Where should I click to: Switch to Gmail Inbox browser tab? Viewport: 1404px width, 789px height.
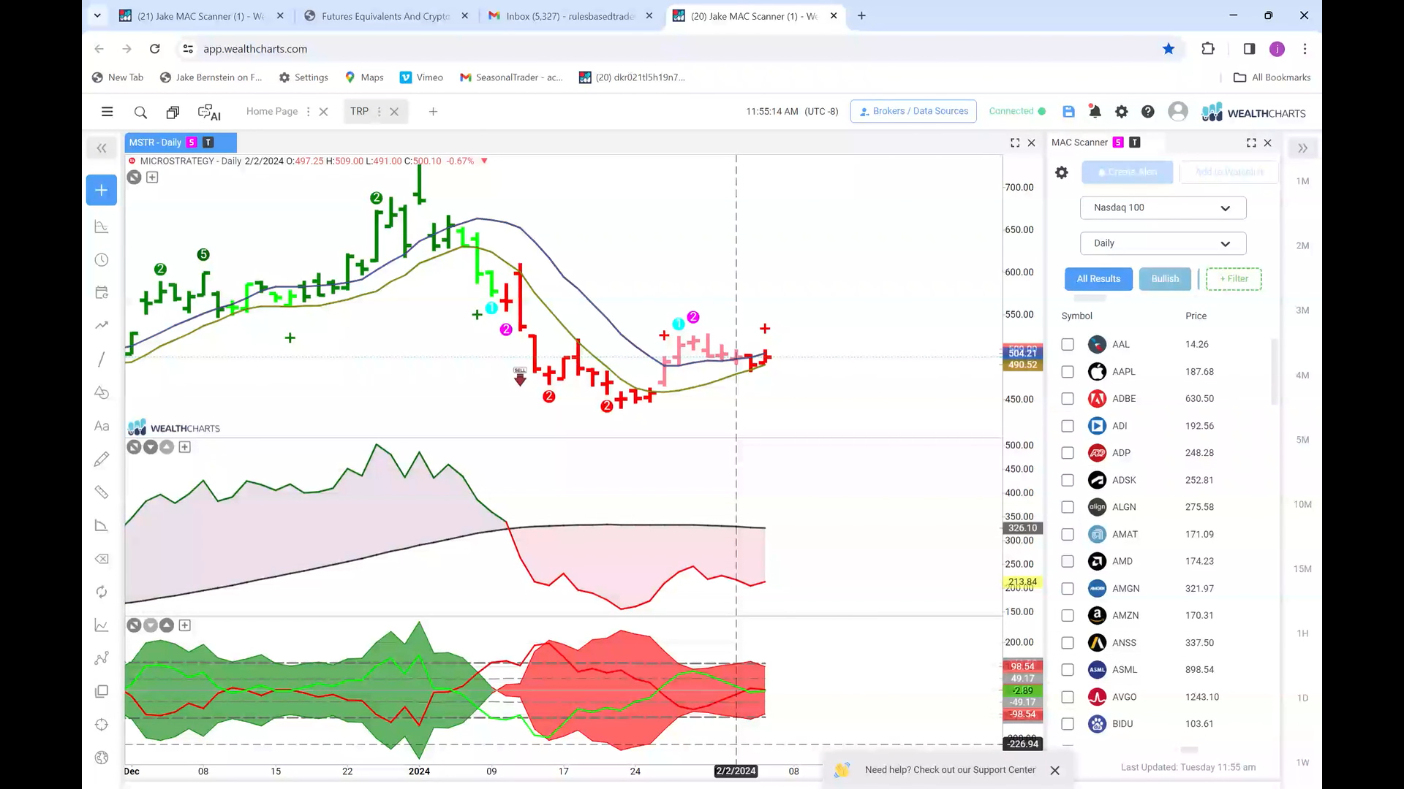point(570,16)
